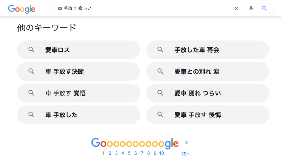Jump to results page 5
Viewport: 281px width, 165px height.
click(129, 153)
